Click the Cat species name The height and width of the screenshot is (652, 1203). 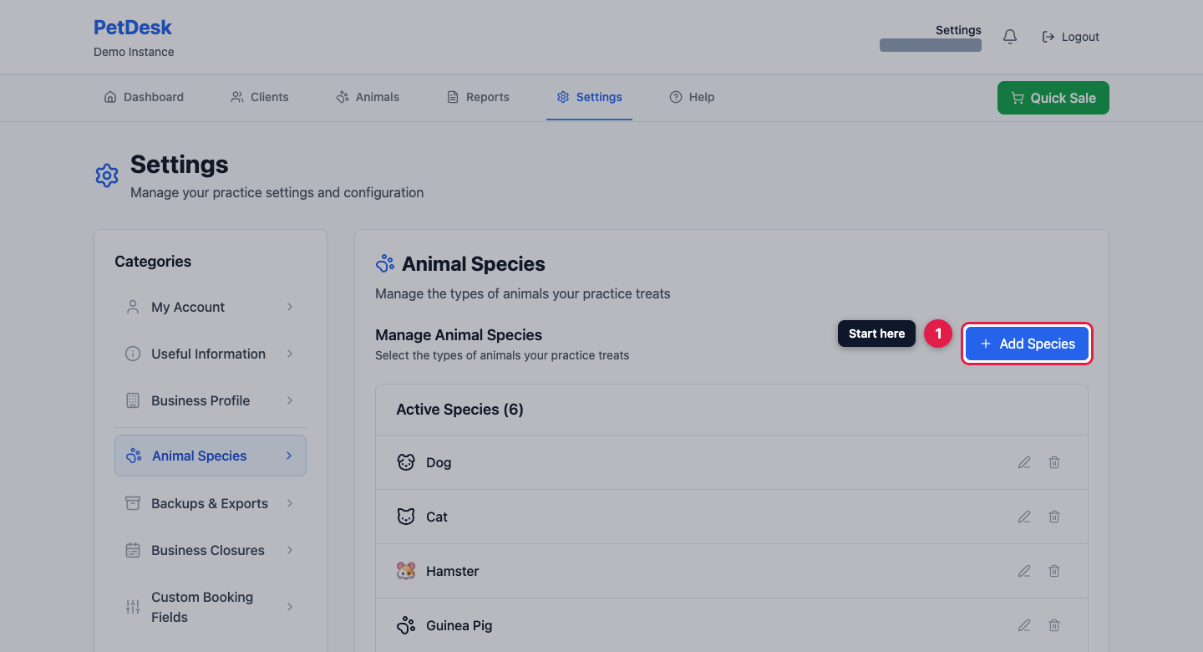[x=437, y=517]
